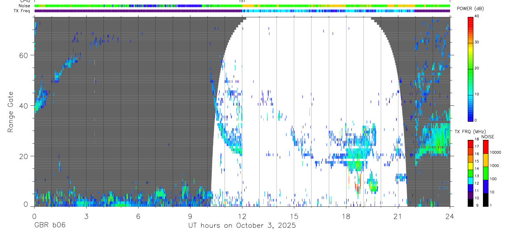Click the 40 tick on power scale
506x234 pixels.
(477, 17)
